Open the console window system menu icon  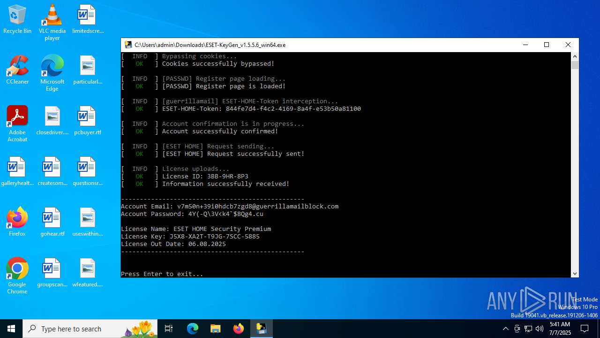[x=128, y=45]
